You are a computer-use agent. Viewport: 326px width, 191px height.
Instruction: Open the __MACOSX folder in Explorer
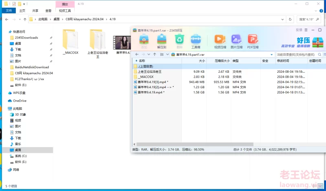[70, 42]
